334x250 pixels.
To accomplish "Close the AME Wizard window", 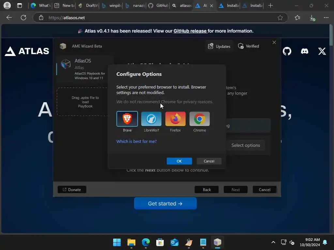I will tap(274, 42).
